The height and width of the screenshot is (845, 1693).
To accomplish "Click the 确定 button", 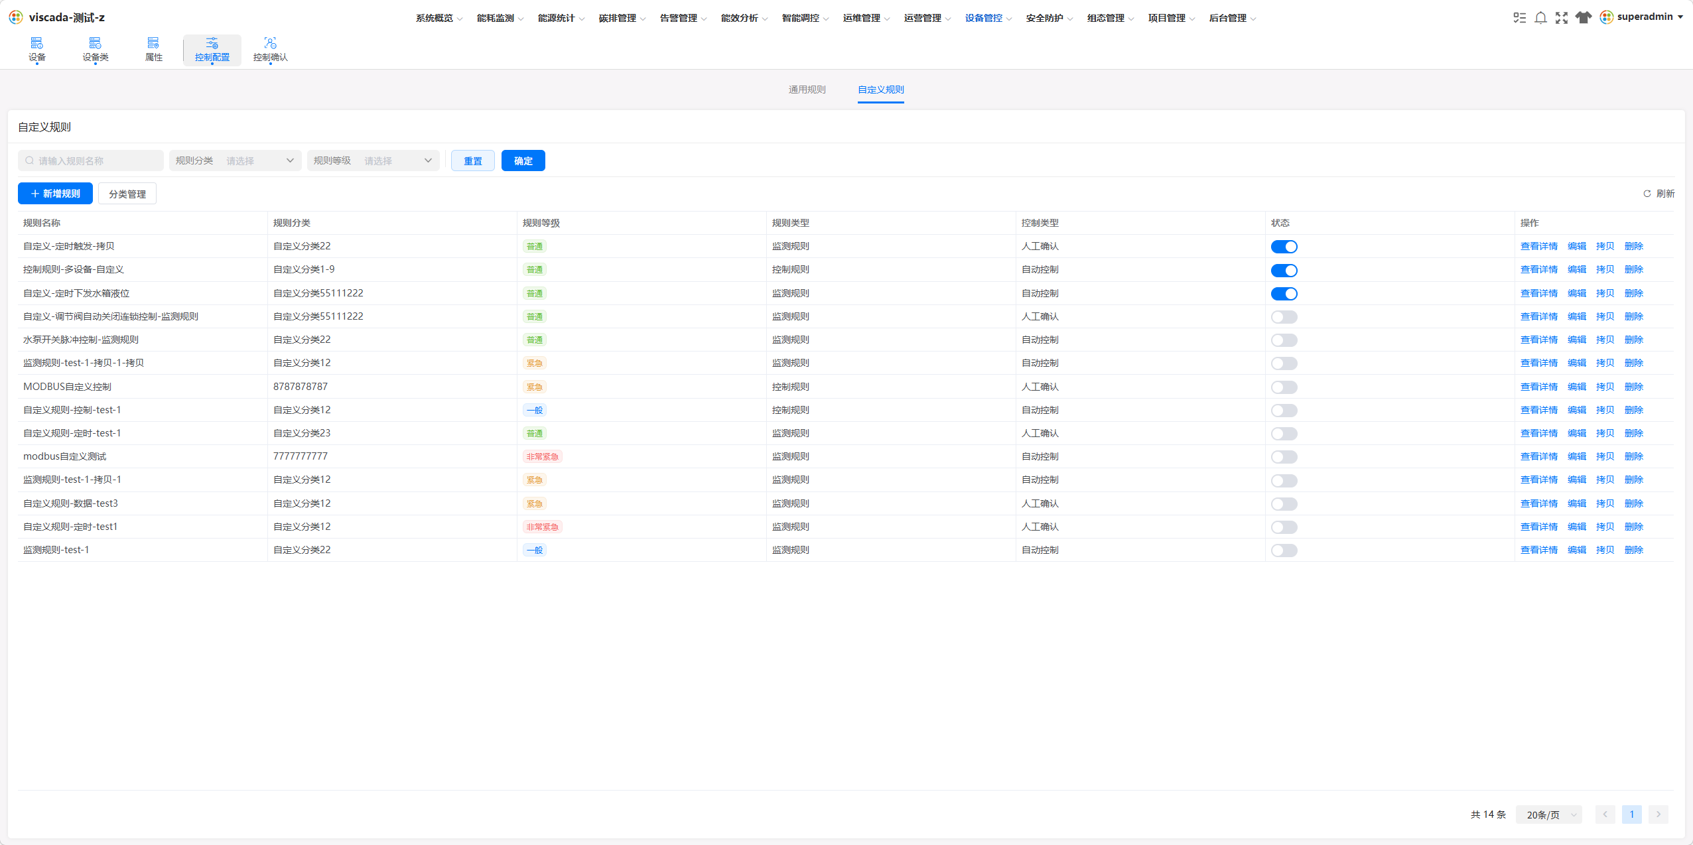I will point(523,161).
